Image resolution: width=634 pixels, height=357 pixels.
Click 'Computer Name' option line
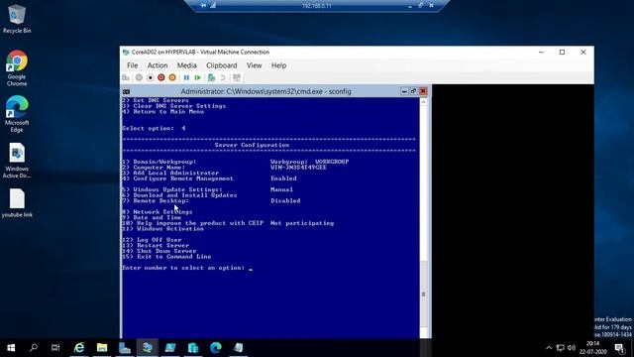click(154, 168)
